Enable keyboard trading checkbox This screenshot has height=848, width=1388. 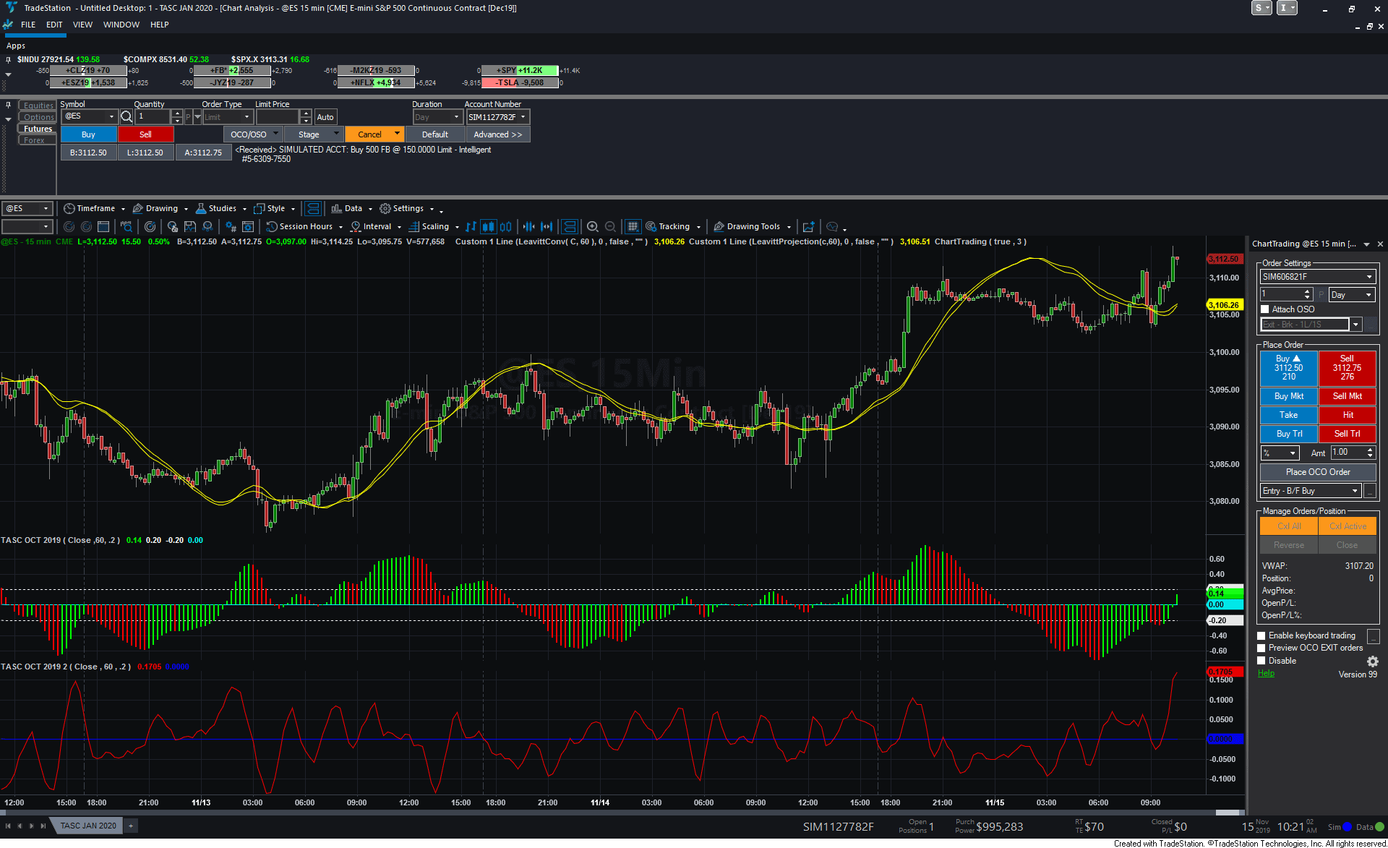pyautogui.click(x=1262, y=635)
